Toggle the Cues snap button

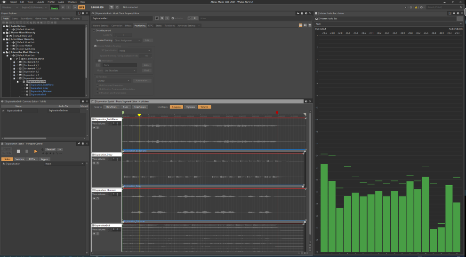(126, 107)
